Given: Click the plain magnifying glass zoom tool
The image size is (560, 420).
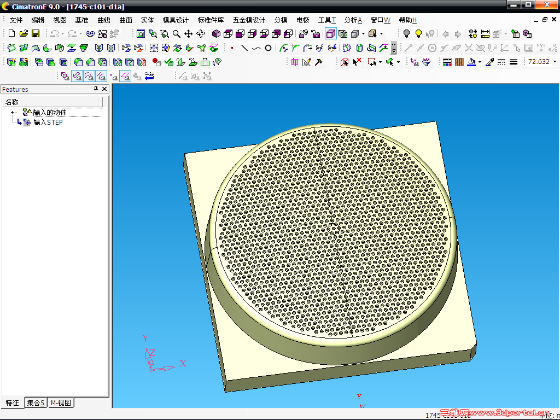Looking at the screenshot, I should coord(177,33).
